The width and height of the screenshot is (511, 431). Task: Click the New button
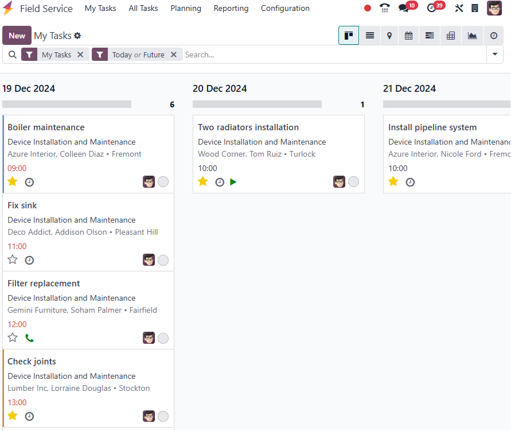point(17,36)
